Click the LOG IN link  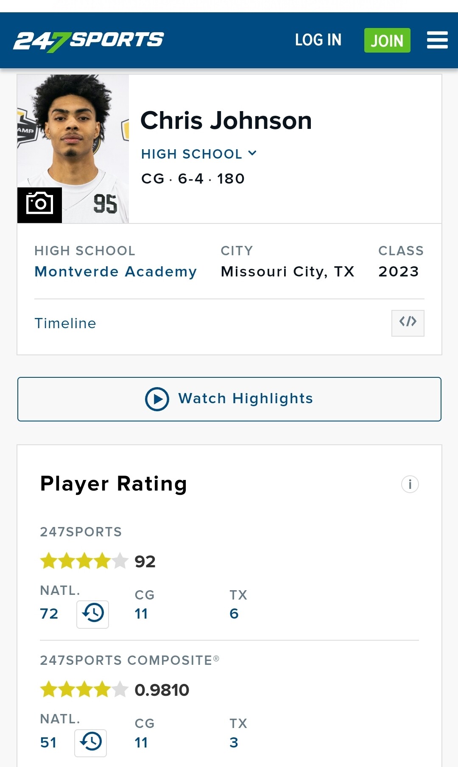tap(318, 40)
